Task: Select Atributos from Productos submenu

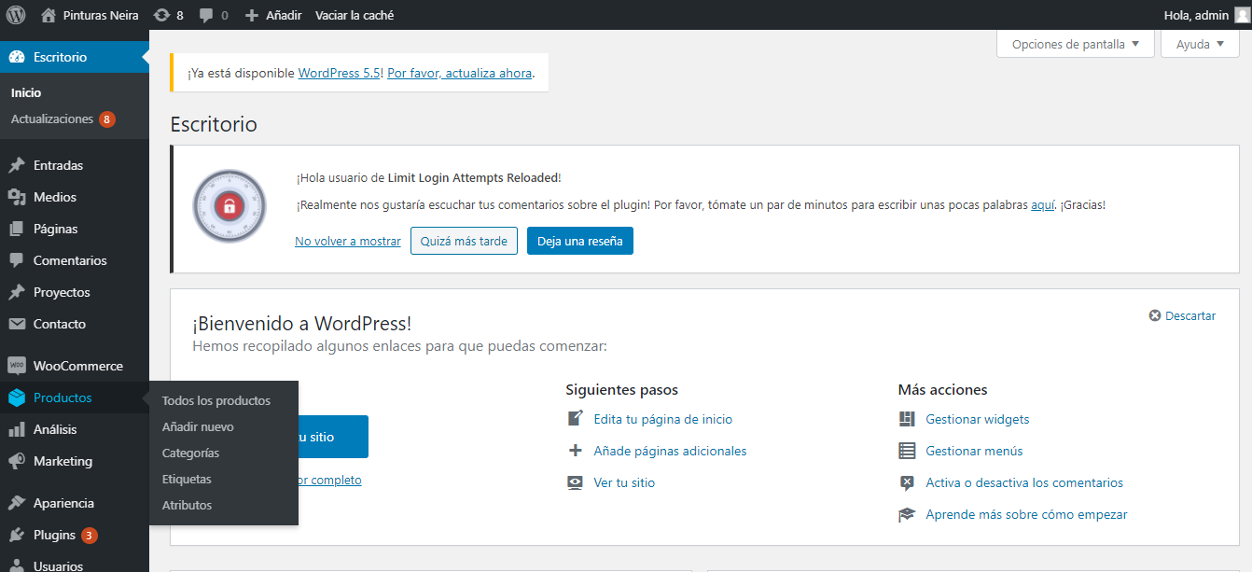Action: (x=187, y=505)
